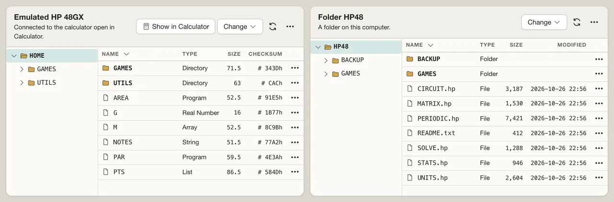Viewport: 614px width, 202px height.
Task: Collapse the HOME tree node
Action: [14, 56]
